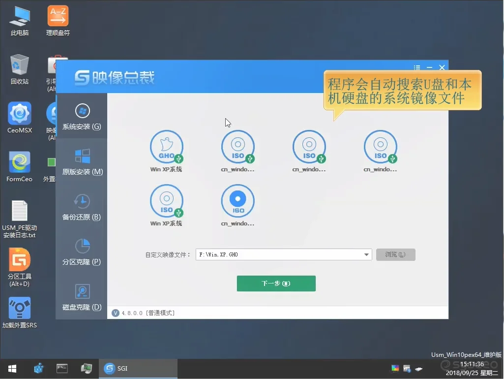Open the window menu list icon in title bar
The image size is (504, 379).
[417, 68]
